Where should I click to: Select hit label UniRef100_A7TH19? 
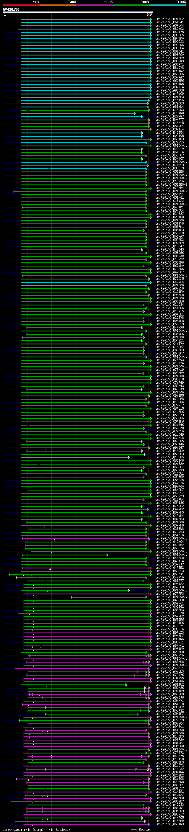[x=170, y=370]
